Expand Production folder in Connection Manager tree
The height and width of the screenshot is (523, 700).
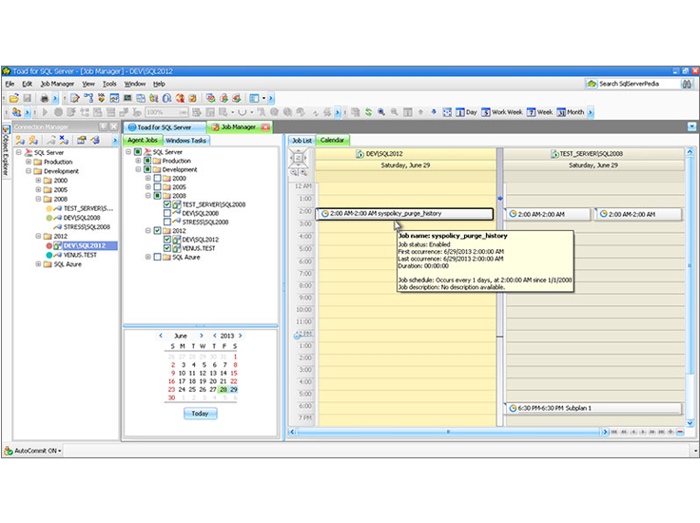29,162
